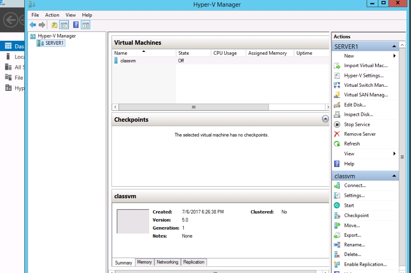Image resolution: width=411 pixels, height=273 pixels.
Task: Click the Export icon for classvm
Action: click(x=337, y=235)
